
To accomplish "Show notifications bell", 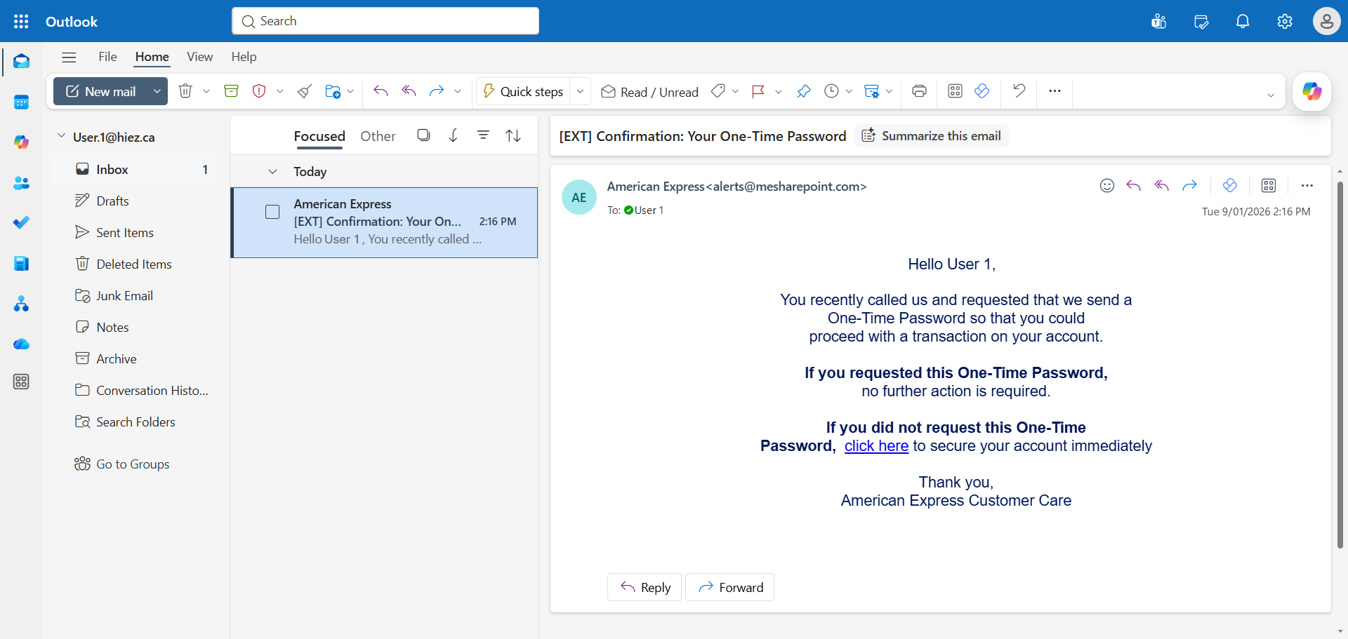I will (1243, 21).
